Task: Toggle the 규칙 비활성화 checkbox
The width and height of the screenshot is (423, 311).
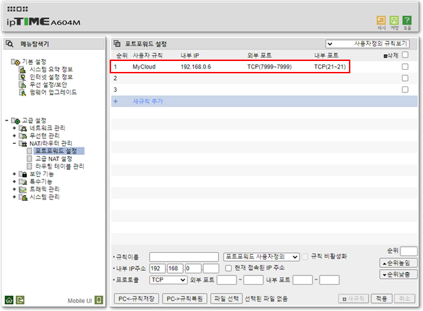Action: tap(305, 257)
